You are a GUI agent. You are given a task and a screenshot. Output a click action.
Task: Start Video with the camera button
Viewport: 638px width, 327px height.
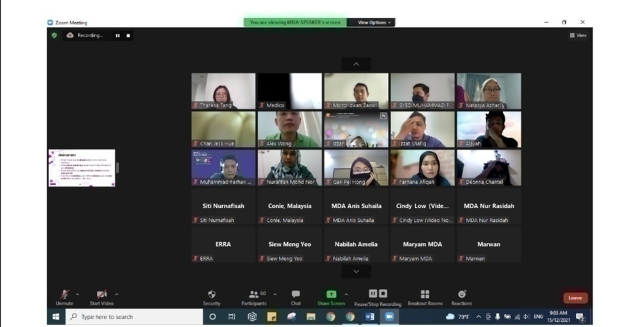coord(101,294)
